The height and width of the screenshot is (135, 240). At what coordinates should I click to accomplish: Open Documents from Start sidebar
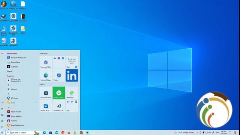click(2, 109)
